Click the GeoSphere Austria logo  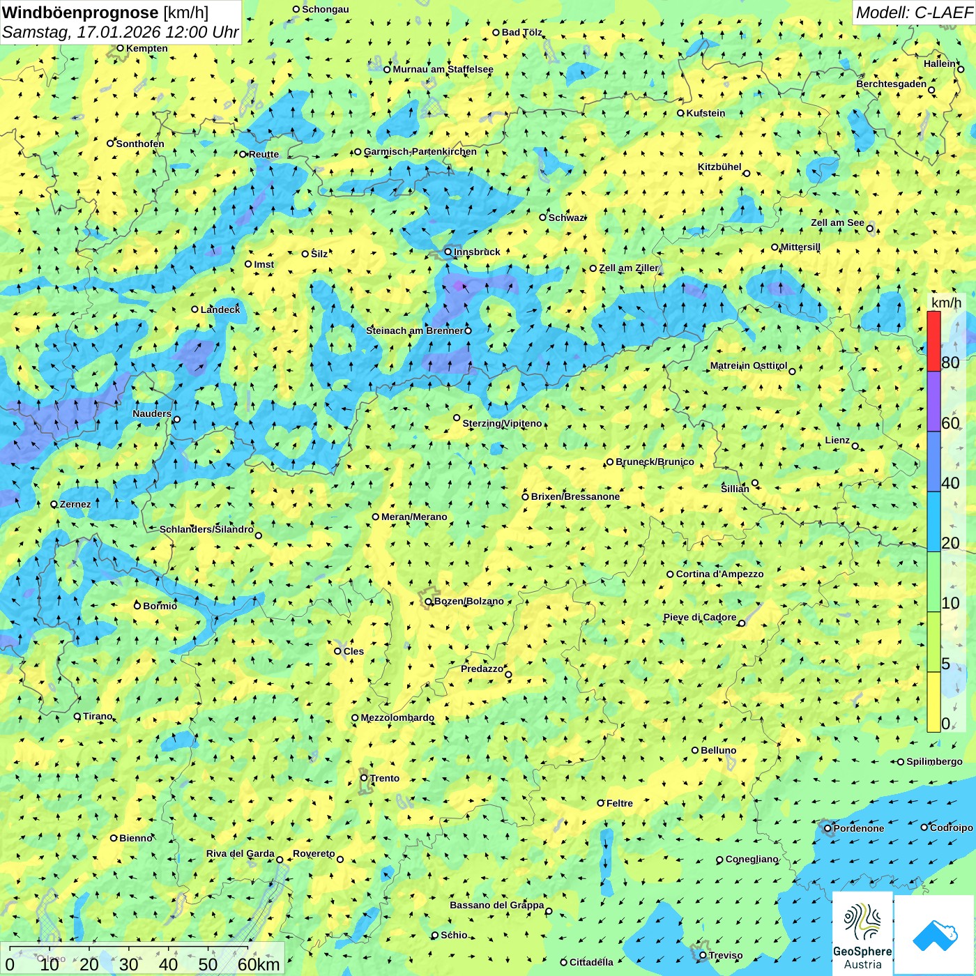(862, 933)
